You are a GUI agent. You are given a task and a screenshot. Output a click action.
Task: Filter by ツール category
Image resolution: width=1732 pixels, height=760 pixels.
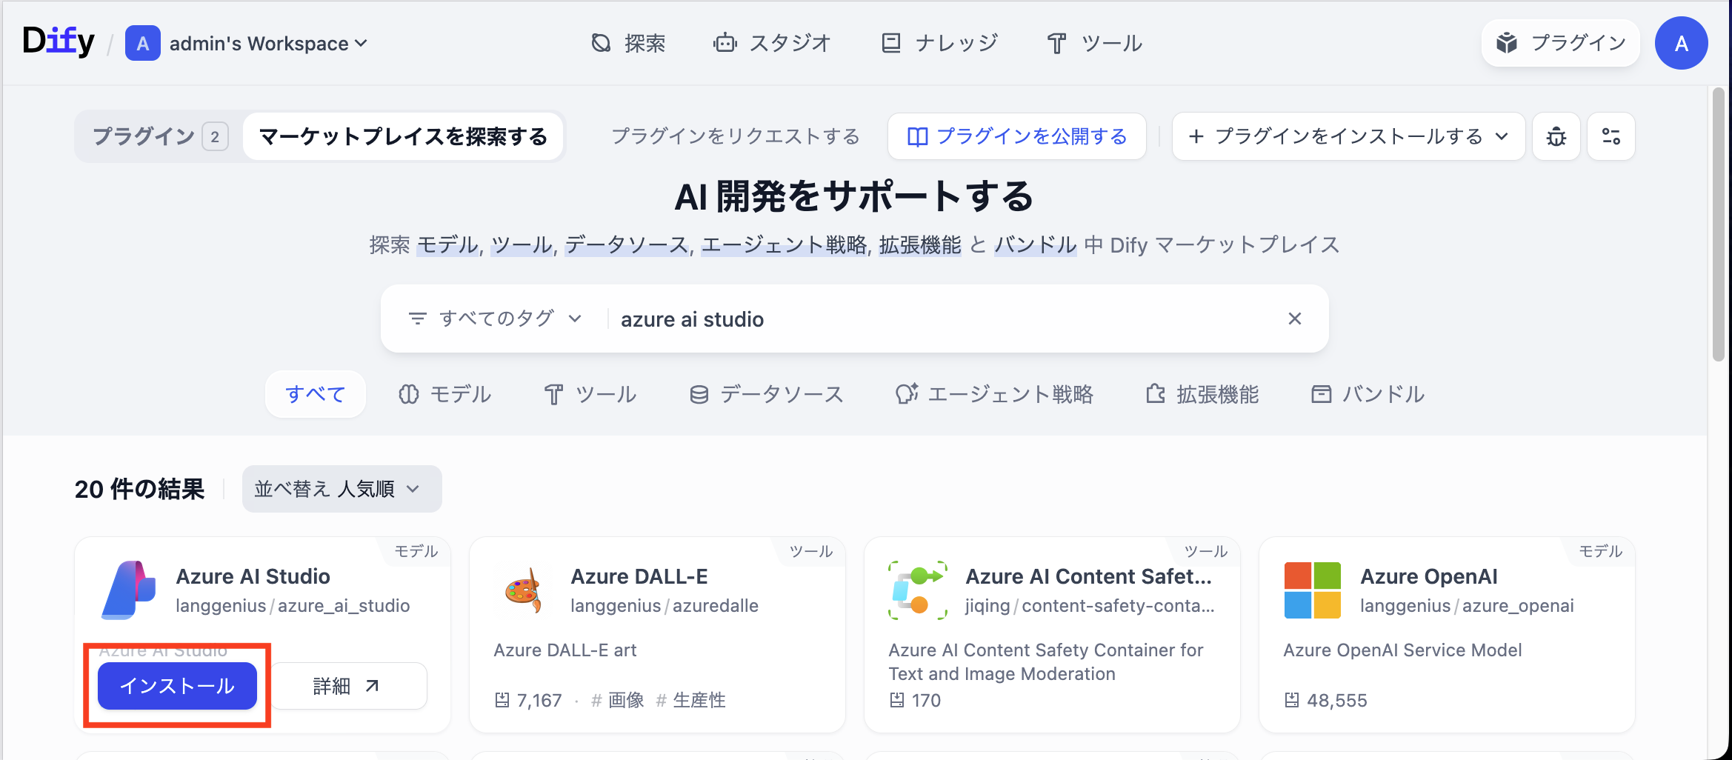pyautogui.click(x=590, y=394)
